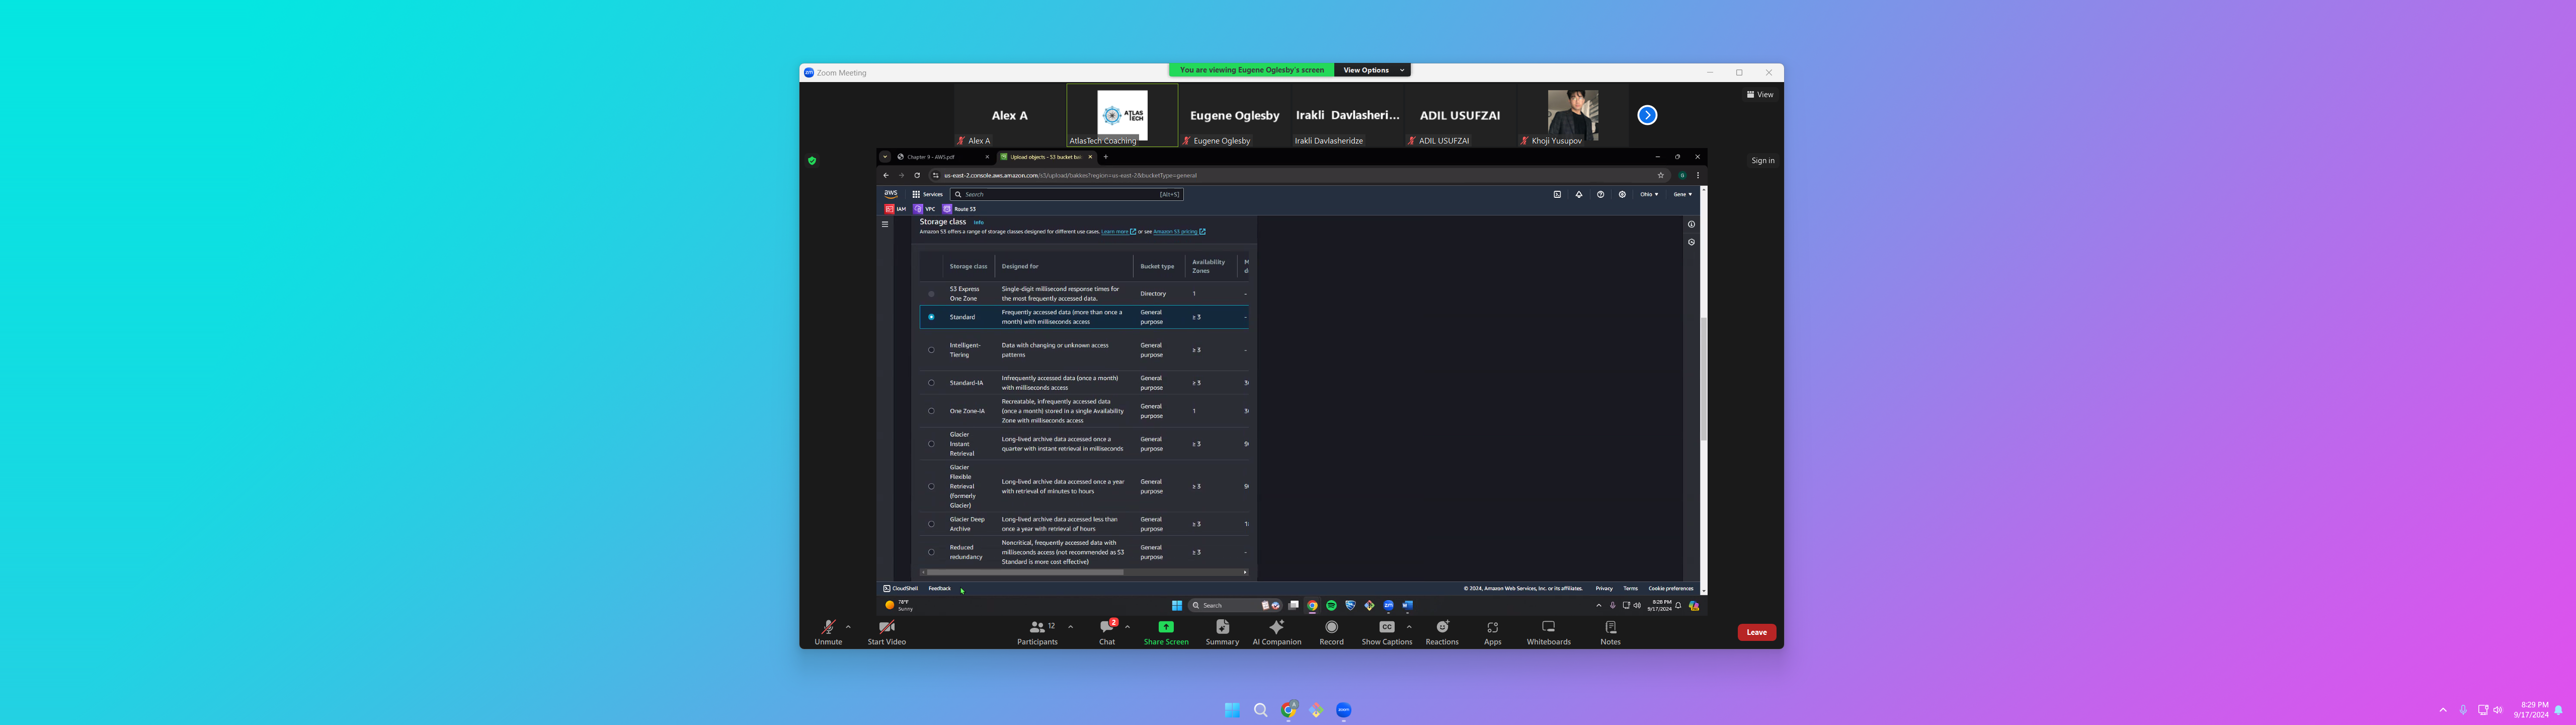Launch the AI Companion
This screenshot has height=725, width=2576.
point(1276,628)
